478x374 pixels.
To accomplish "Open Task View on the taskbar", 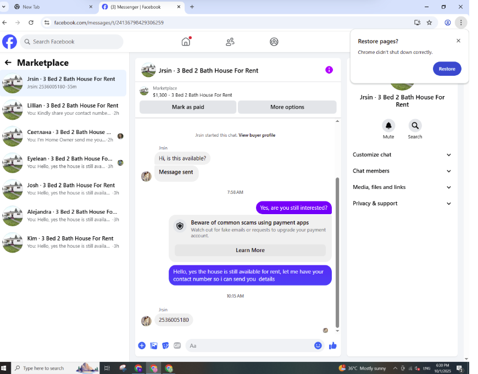I will tap(107, 368).
